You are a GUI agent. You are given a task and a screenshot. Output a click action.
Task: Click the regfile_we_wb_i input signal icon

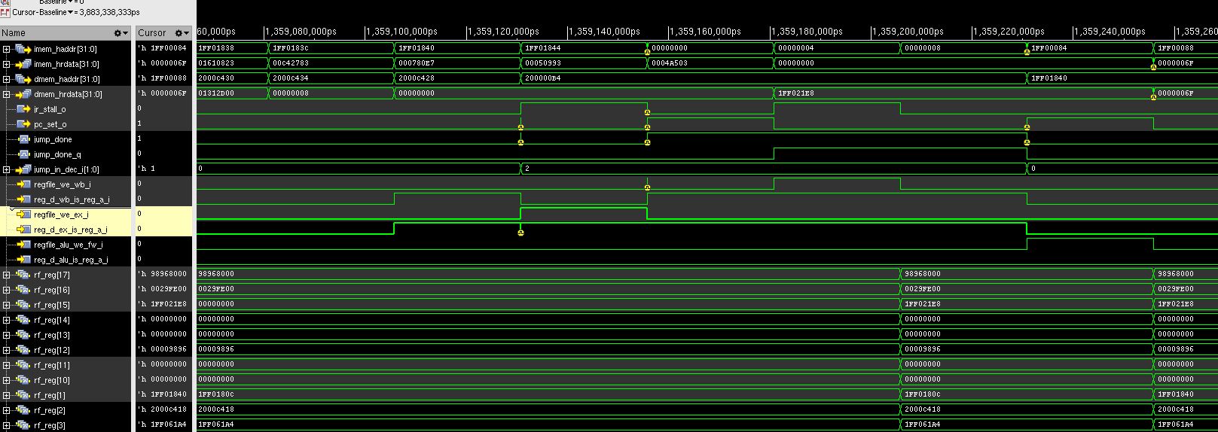23,184
